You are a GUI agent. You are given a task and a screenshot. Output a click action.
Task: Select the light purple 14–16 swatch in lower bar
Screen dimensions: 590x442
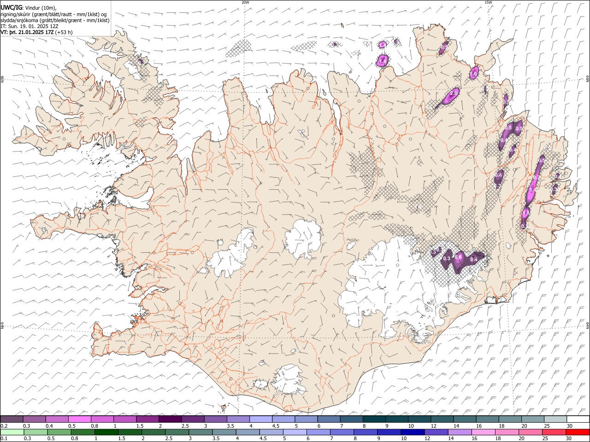coord(460,432)
